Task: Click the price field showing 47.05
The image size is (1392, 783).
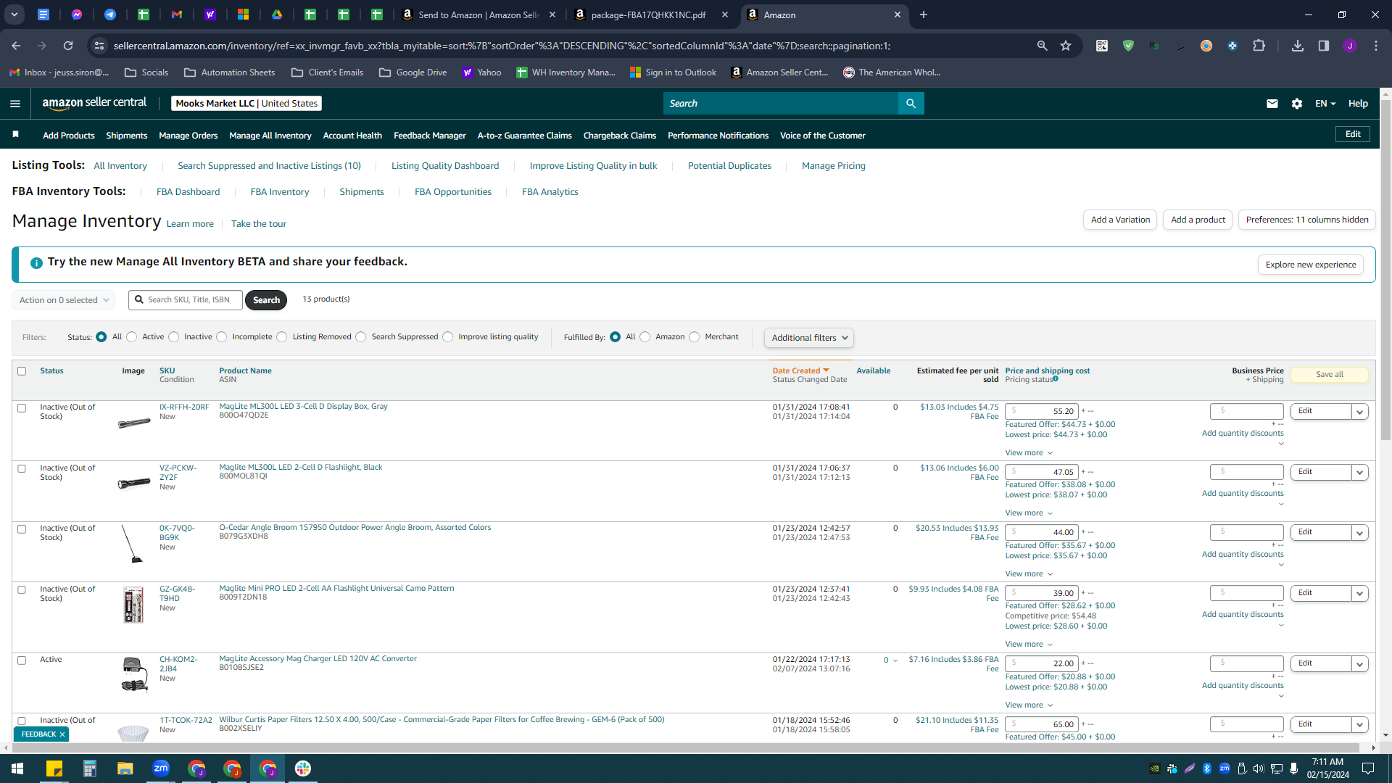Action: [1042, 472]
